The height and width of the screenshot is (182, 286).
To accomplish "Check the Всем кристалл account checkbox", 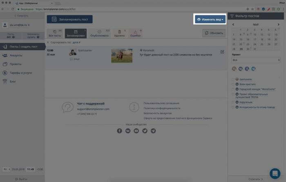I will [233, 84].
